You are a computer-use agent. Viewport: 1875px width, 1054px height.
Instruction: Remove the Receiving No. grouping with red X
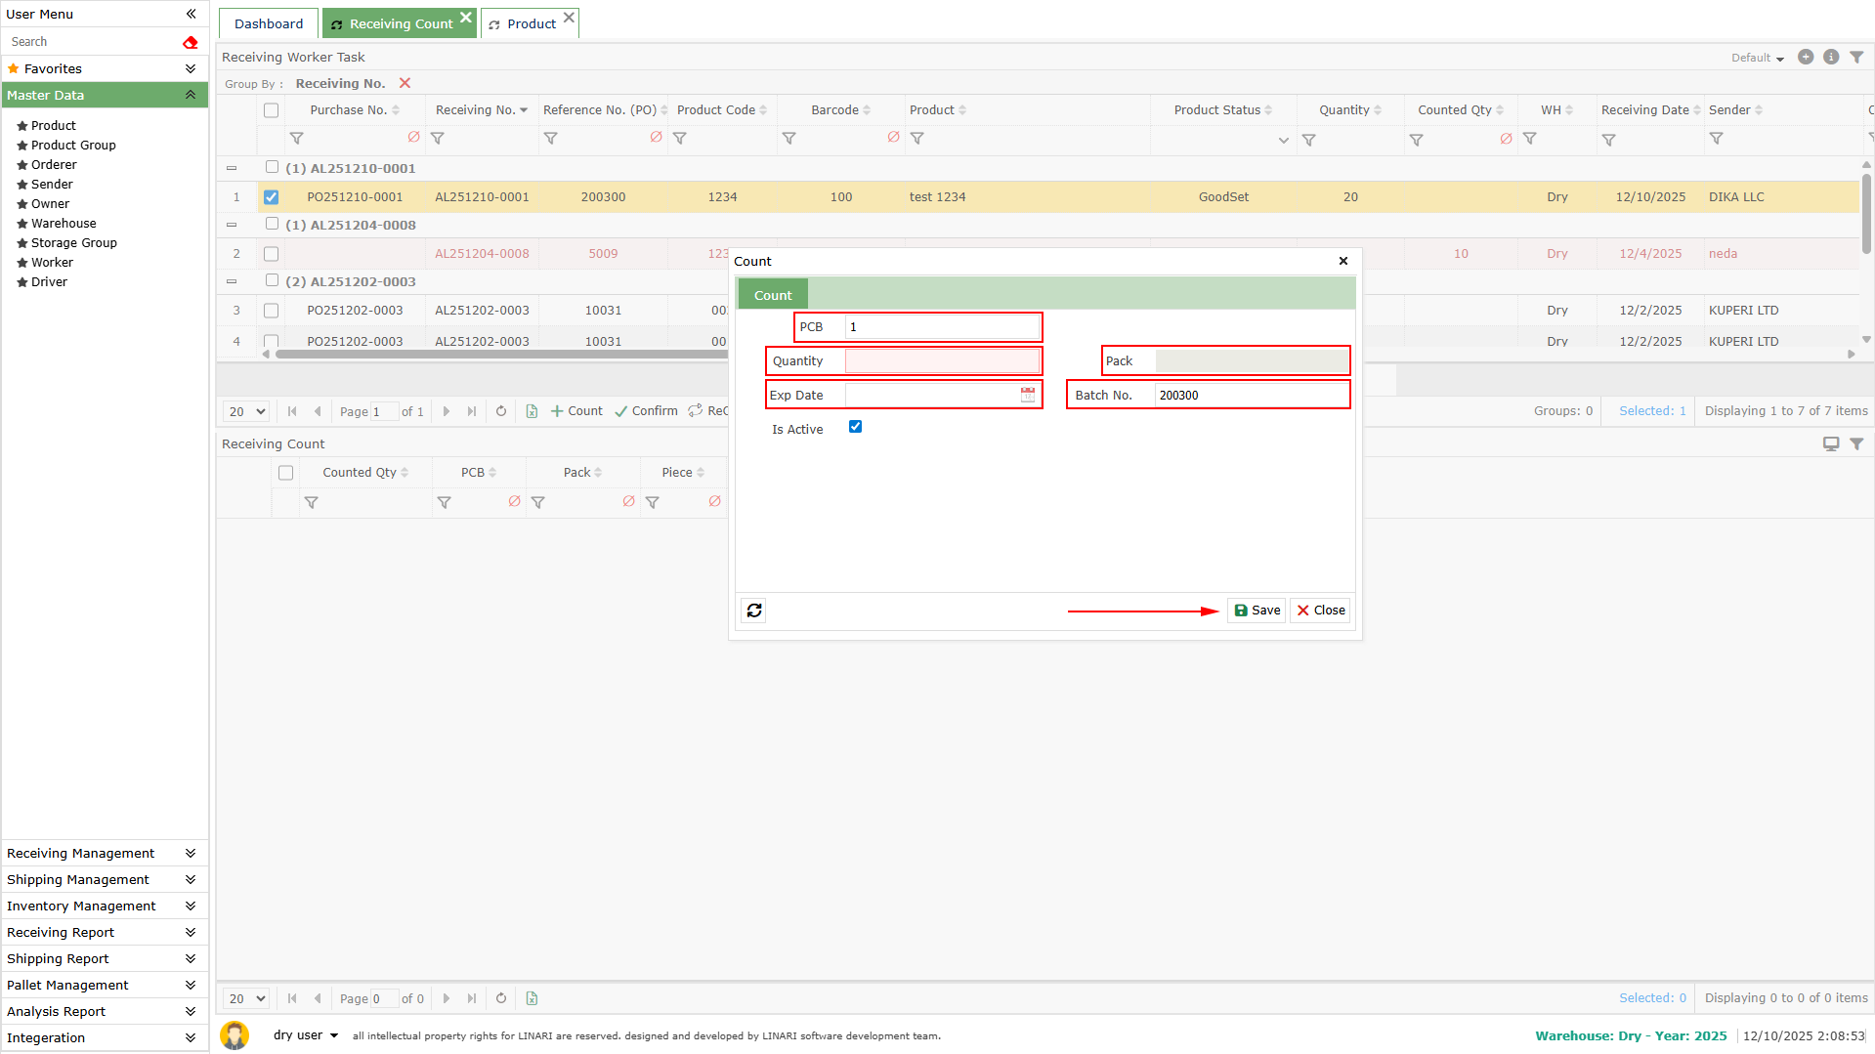click(405, 83)
